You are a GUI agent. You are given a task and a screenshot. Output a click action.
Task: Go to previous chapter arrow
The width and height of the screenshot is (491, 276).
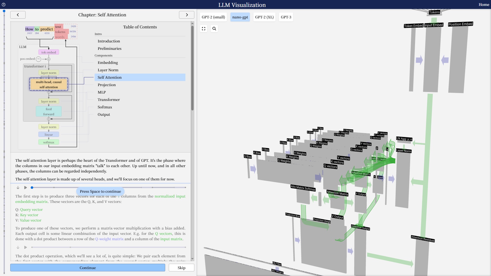18,15
